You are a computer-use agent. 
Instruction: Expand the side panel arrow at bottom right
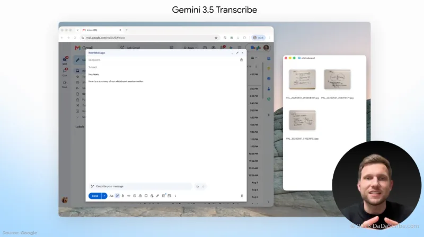coord(269,202)
